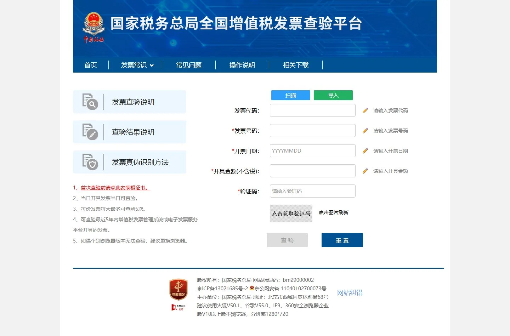Click the small 政府网站找错 icon
510x336 pixels.
coord(178,307)
